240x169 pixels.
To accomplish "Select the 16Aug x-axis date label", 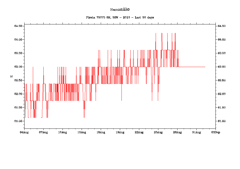I will click(101, 132).
